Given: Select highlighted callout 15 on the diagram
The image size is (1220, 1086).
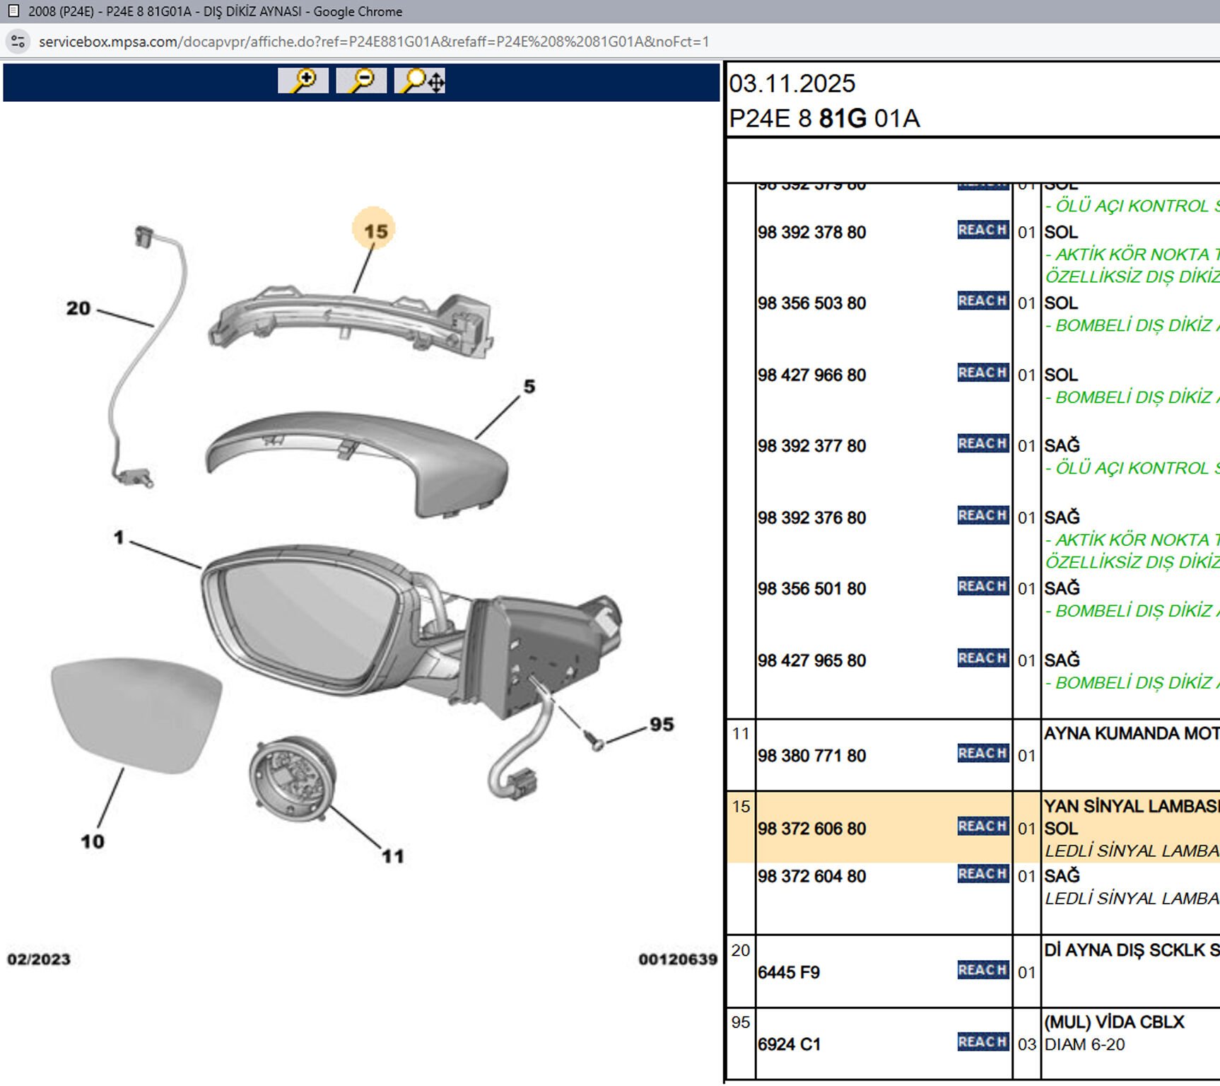Looking at the screenshot, I should (x=375, y=230).
